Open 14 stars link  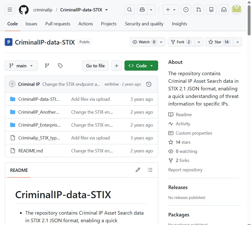[179, 142]
